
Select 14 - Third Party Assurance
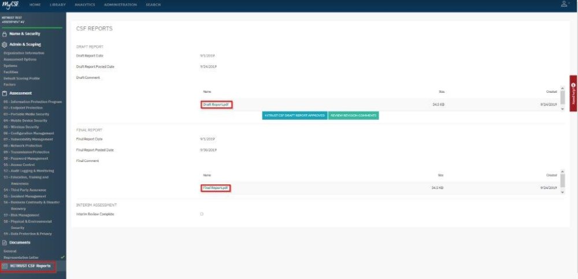25,190
